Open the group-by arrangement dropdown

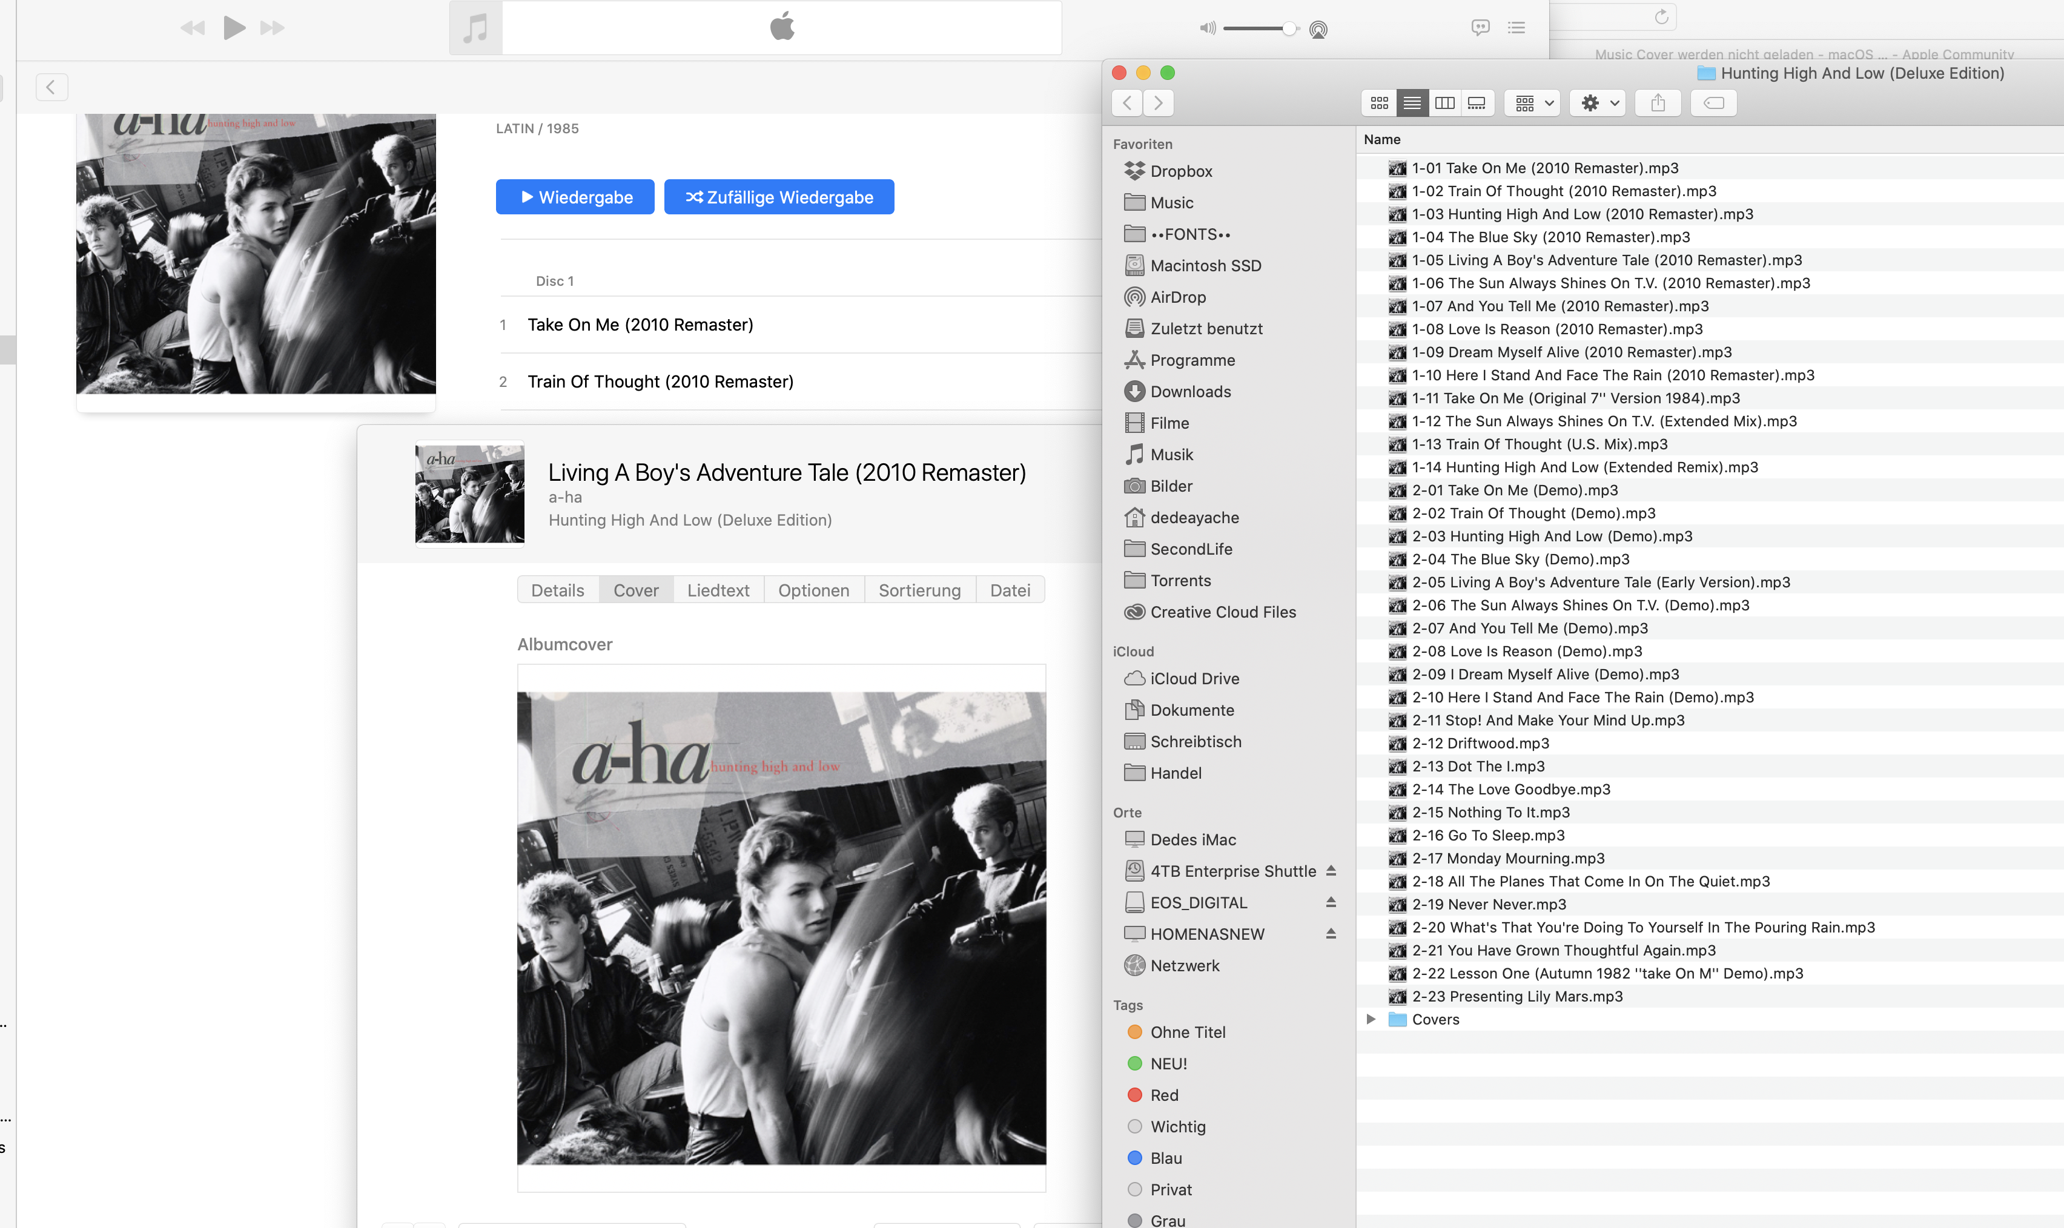1533,102
